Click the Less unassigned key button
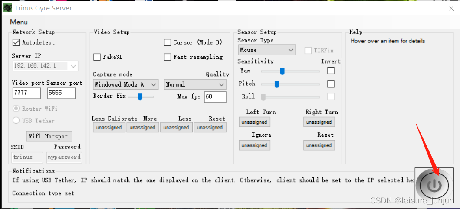The width and height of the screenshot is (460, 209). click(x=176, y=128)
